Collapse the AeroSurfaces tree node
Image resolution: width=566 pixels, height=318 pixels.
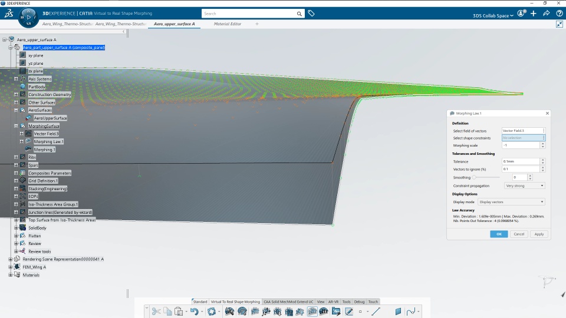[x=16, y=110]
